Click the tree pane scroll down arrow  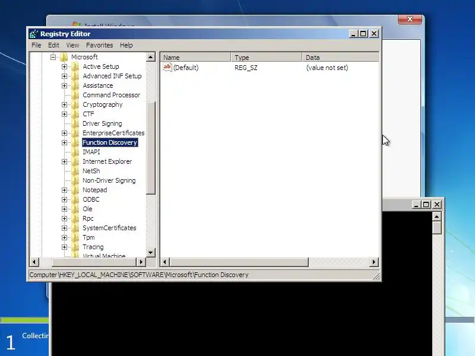tap(151, 253)
